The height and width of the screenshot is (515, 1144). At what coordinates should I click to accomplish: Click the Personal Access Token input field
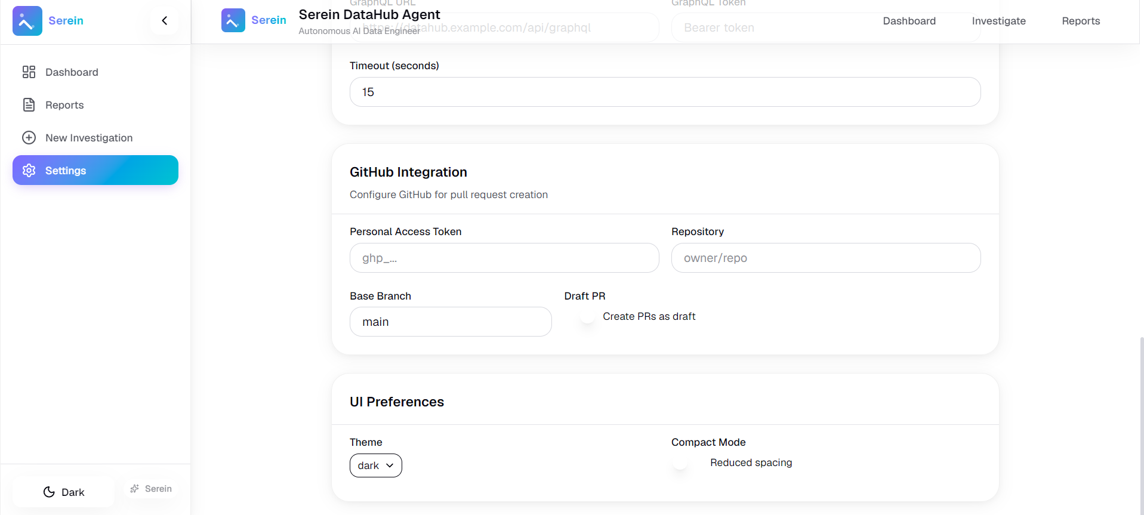pos(504,258)
